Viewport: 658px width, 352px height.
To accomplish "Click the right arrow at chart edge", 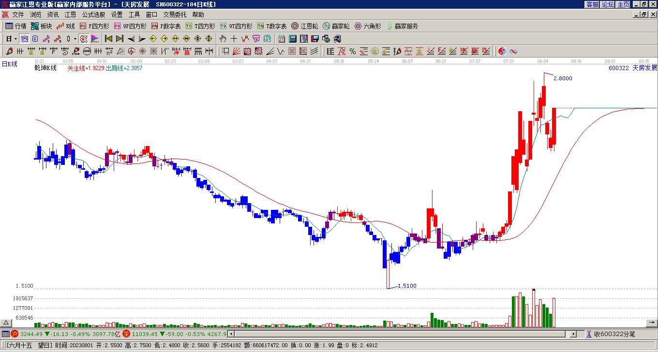I will (x=652, y=323).
